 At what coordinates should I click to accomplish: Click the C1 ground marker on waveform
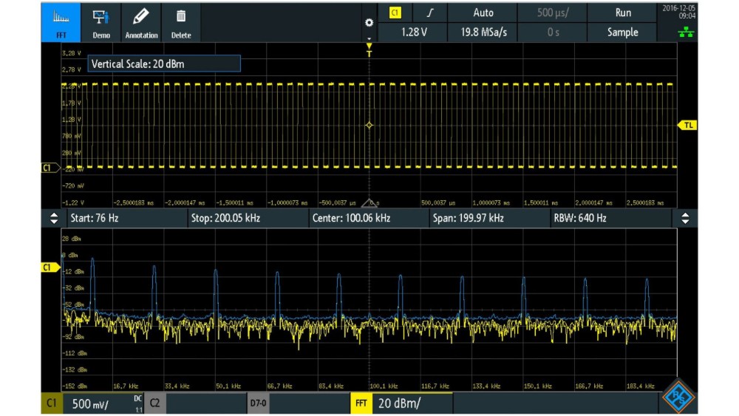click(50, 168)
